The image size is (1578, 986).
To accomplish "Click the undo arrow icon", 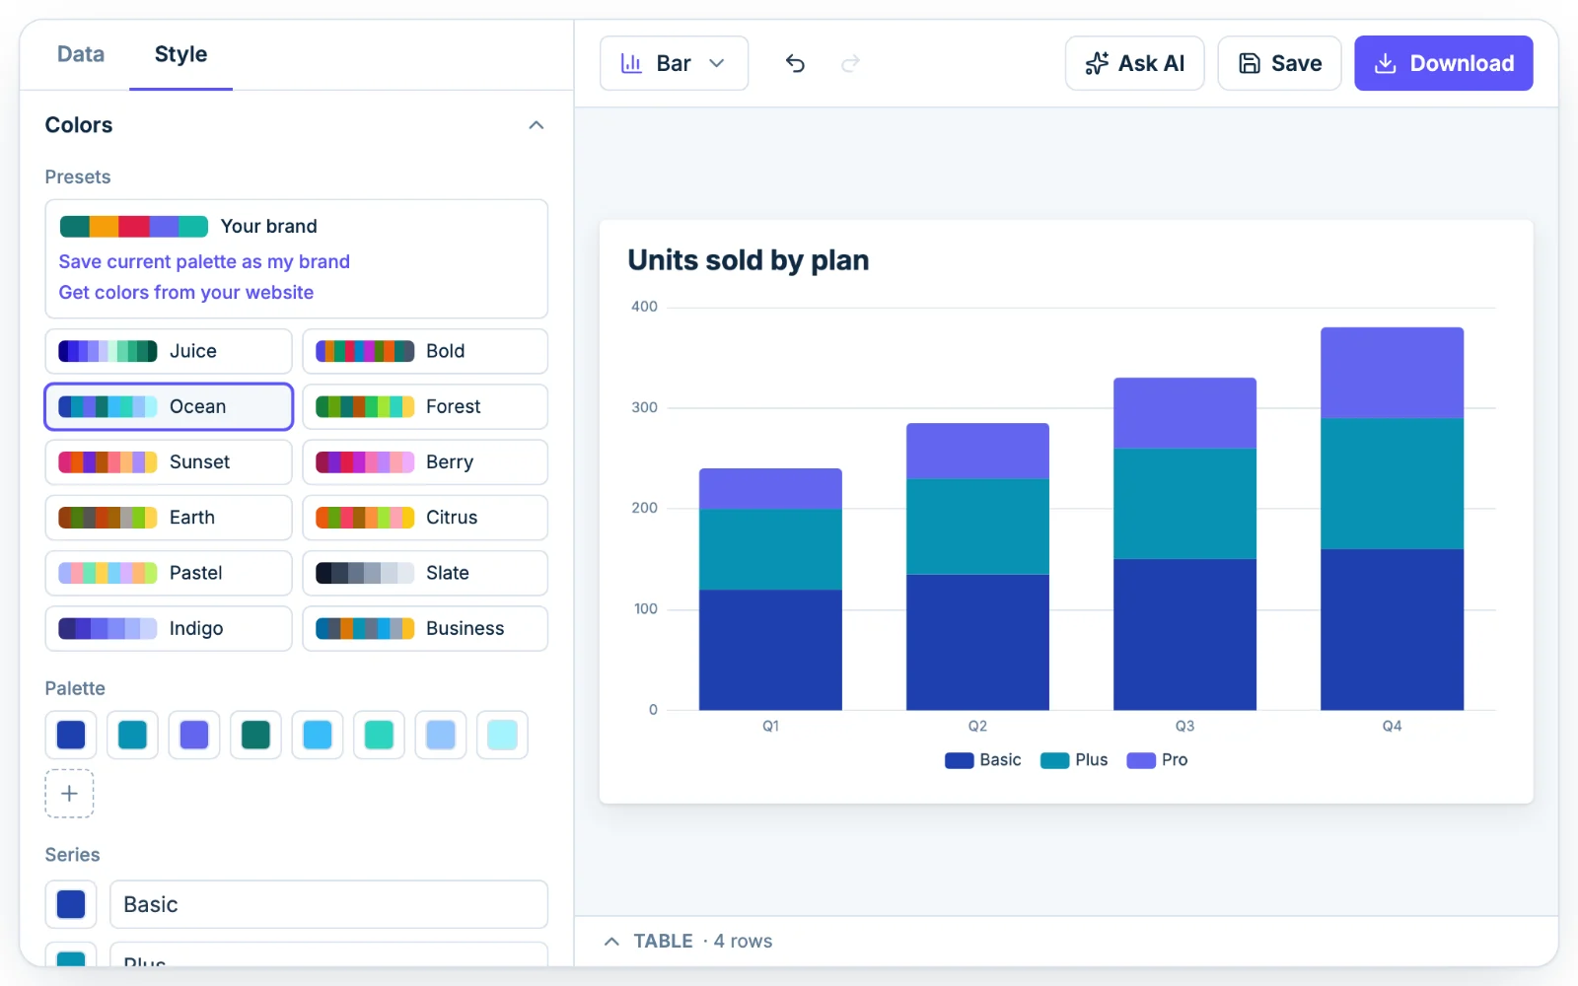I will pyautogui.click(x=795, y=63).
